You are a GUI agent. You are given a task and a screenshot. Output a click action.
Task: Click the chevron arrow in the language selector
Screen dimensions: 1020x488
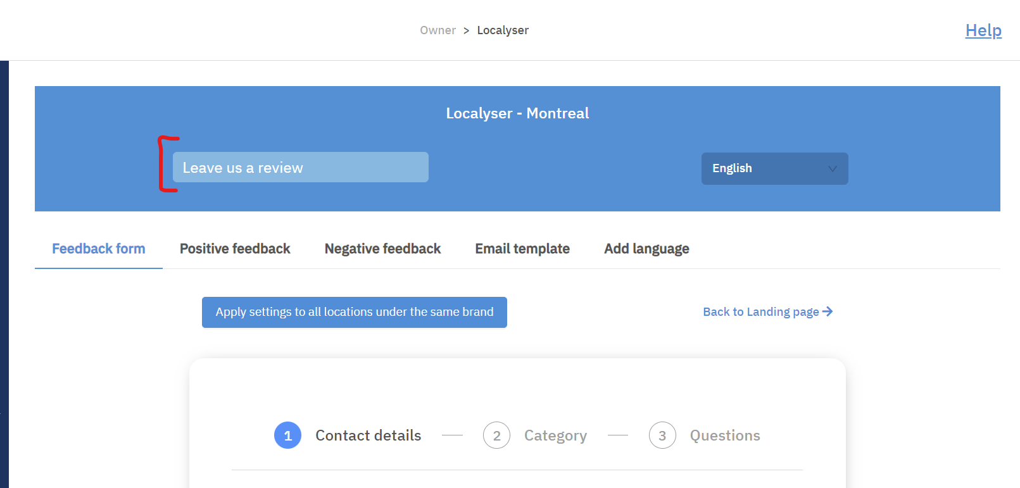832,169
